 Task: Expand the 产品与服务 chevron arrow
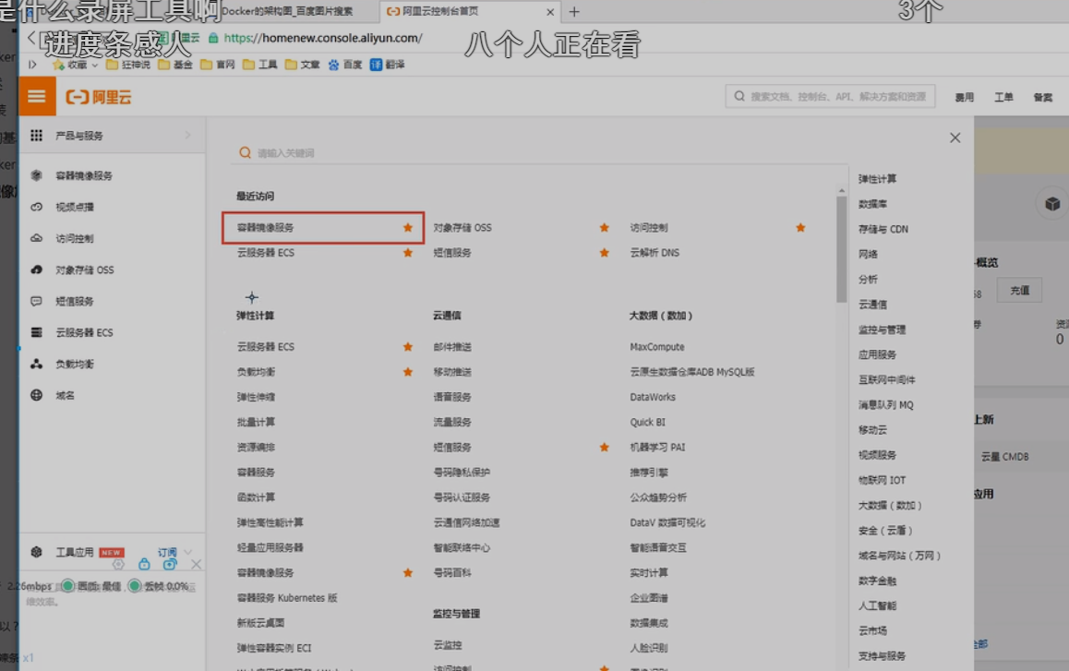[187, 136]
